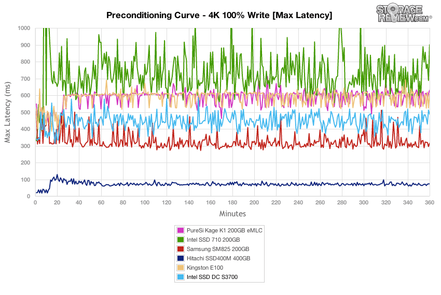Screen dimensions: 441x295
Task: Click the x-axis label 220
Action: coord(276,202)
